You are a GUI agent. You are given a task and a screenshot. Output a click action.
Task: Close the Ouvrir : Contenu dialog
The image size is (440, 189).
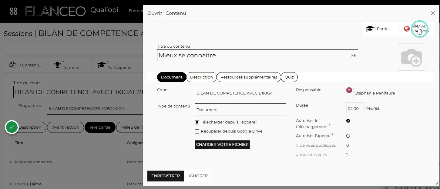tap(433, 13)
